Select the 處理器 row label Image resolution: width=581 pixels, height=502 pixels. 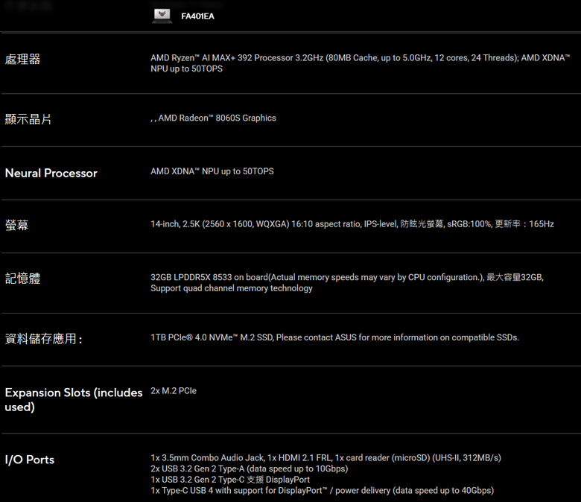22,59
